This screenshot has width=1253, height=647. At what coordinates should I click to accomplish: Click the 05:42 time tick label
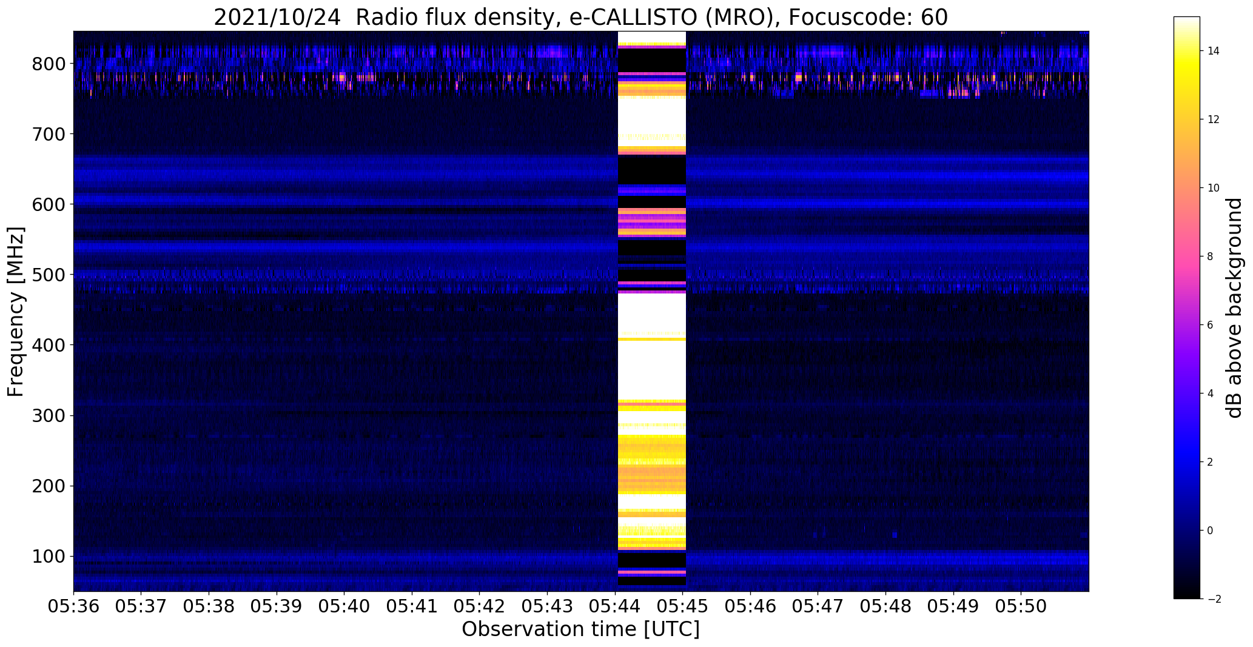(x=480, y=607)
